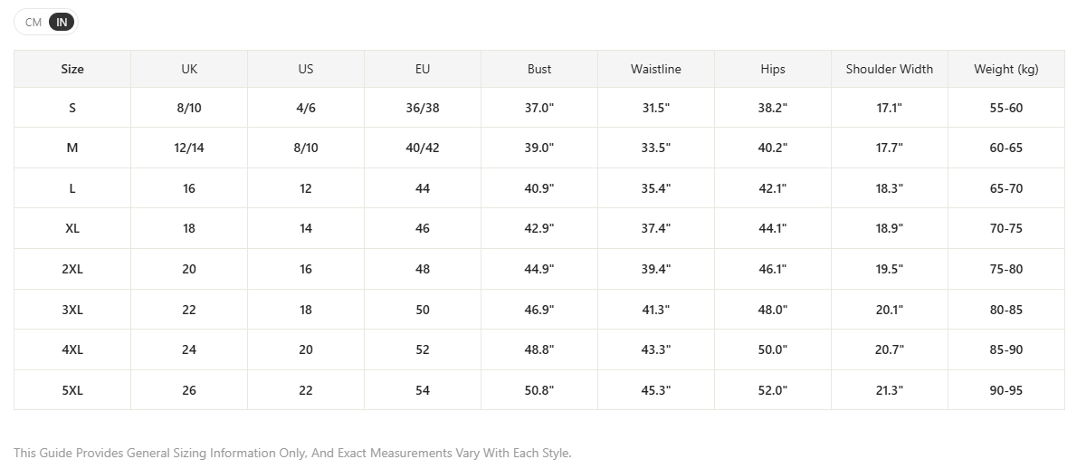The height and width of the screenshot is (469, 1077).
Task: Click the L waistline value 35.4"
Action: (656, 188)
